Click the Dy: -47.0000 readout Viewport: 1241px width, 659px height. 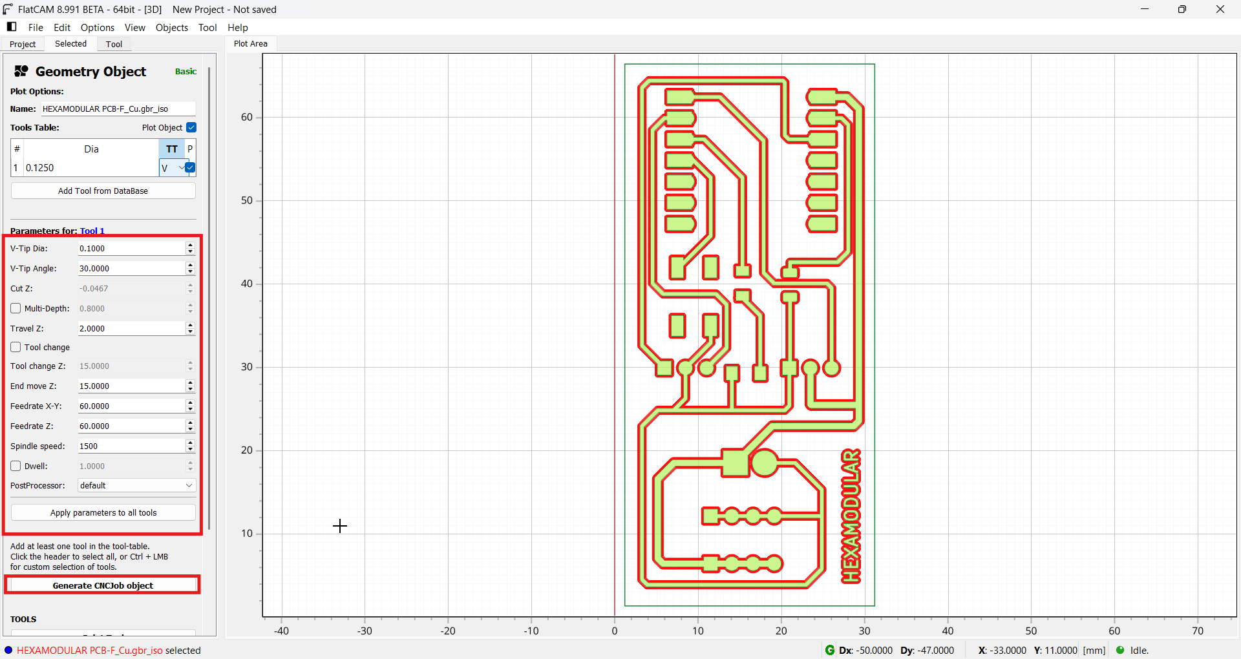tap(927, 650)
